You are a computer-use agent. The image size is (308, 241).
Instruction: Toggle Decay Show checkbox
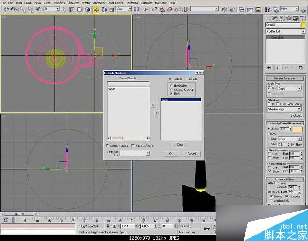coord(293,144)
